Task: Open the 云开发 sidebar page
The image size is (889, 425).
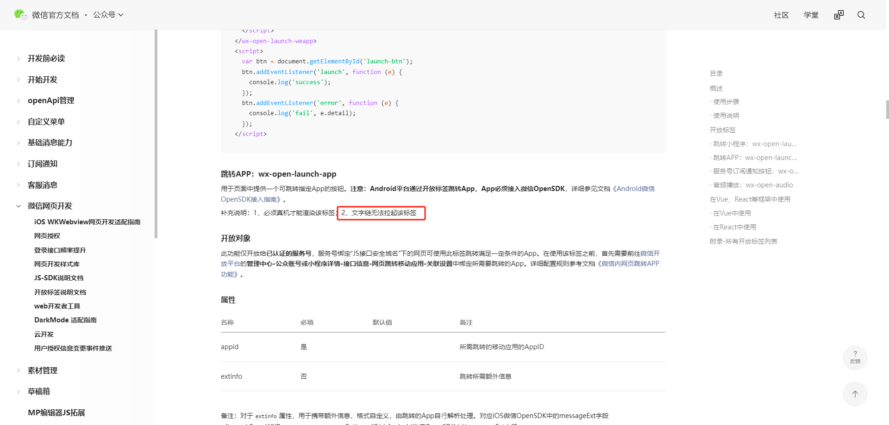Action: (44, 334)
